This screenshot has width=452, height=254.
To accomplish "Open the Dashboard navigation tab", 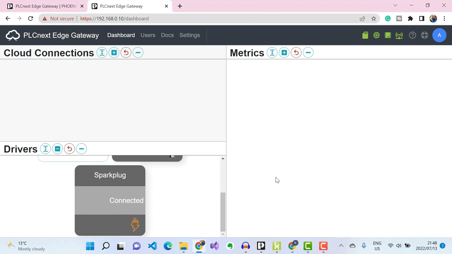I will click(x=121, y=35).
